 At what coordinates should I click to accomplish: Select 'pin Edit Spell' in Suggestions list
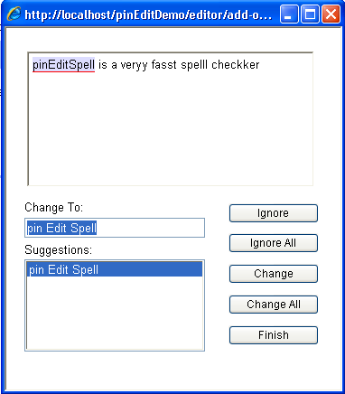click(x=115, y=269)
